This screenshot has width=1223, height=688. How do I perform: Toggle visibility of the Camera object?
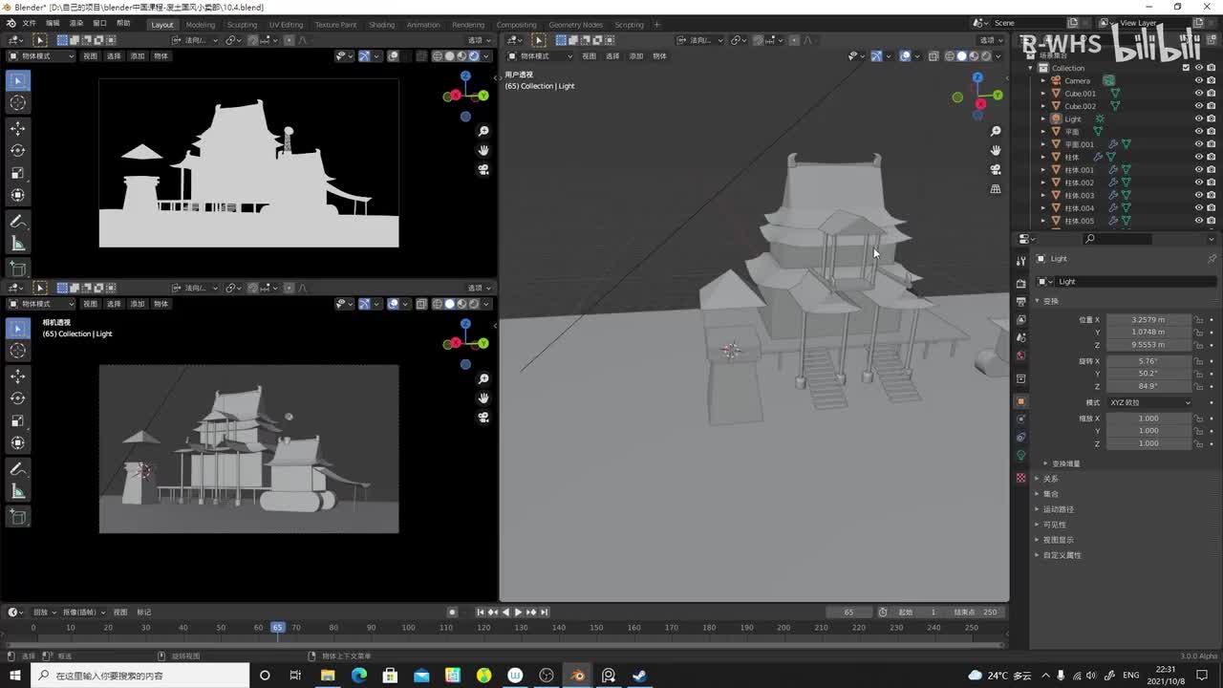point(1199,80)
